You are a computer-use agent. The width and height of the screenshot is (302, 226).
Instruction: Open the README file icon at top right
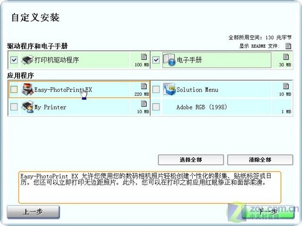[x=288, y=46]
